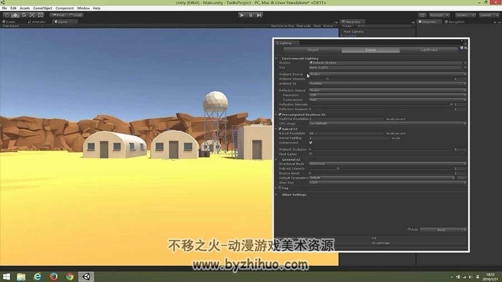The height and width of the screenshot is (282, 502).
Task: Click the Sun object picker circle
Action: (x=465, y=67)
